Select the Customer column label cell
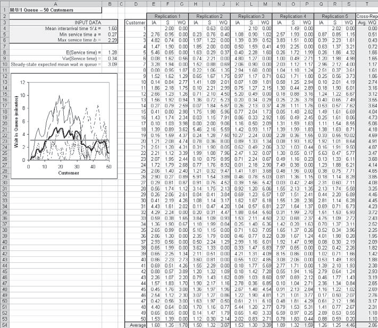Screen dimensions: 378x328 pyautogui.click(x=136, y=22)
